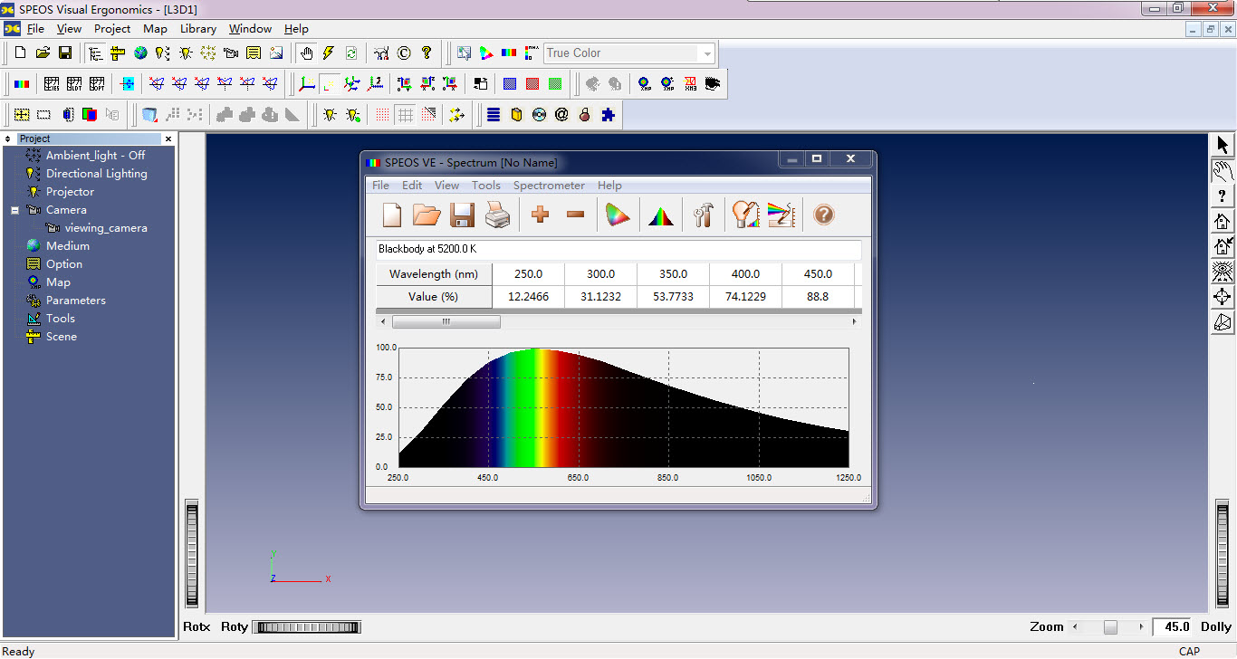
Task: Click the globe icon in main toolbar
Action: pos(140,53)
